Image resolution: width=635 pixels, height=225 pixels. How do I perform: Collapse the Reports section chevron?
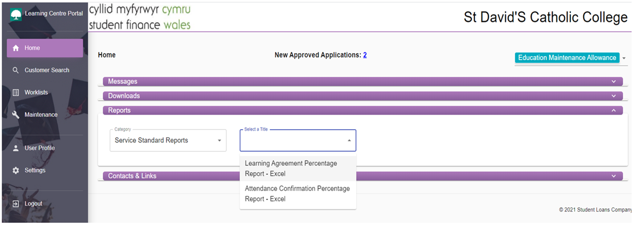614,110
